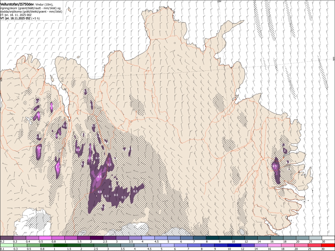Click upper legend swatch between 6 and 7
This screenshot has height=251, width=335.
coord(187,238)
